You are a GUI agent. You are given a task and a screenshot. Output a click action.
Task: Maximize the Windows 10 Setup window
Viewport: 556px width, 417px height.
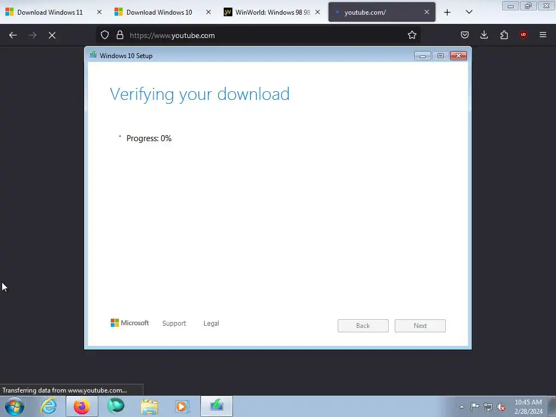(x=440, y=56)
